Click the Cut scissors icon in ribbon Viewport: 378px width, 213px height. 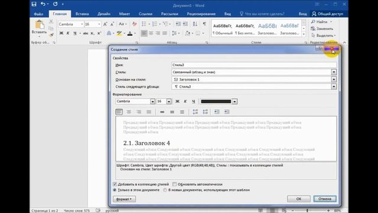pos(51,22)
